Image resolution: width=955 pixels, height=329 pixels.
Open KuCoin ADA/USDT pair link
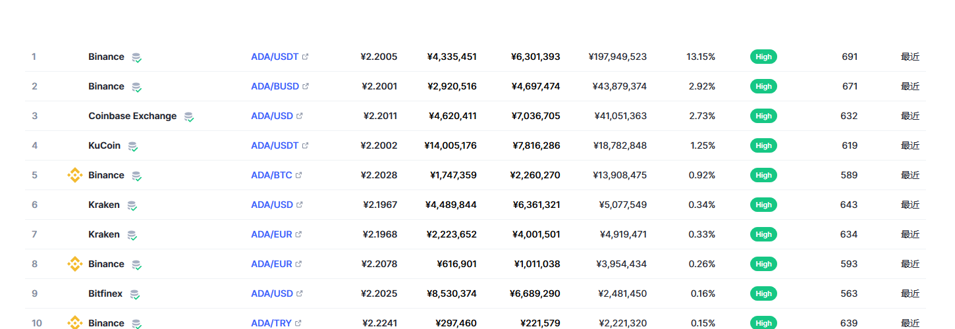[x=275, y=145]
